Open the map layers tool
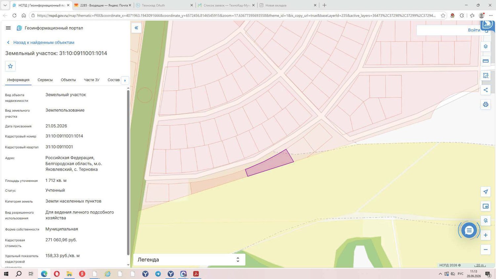Viewport: 496px width, 279px height. point(485,46)
